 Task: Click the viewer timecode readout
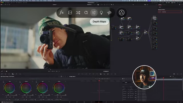(106, 71)
